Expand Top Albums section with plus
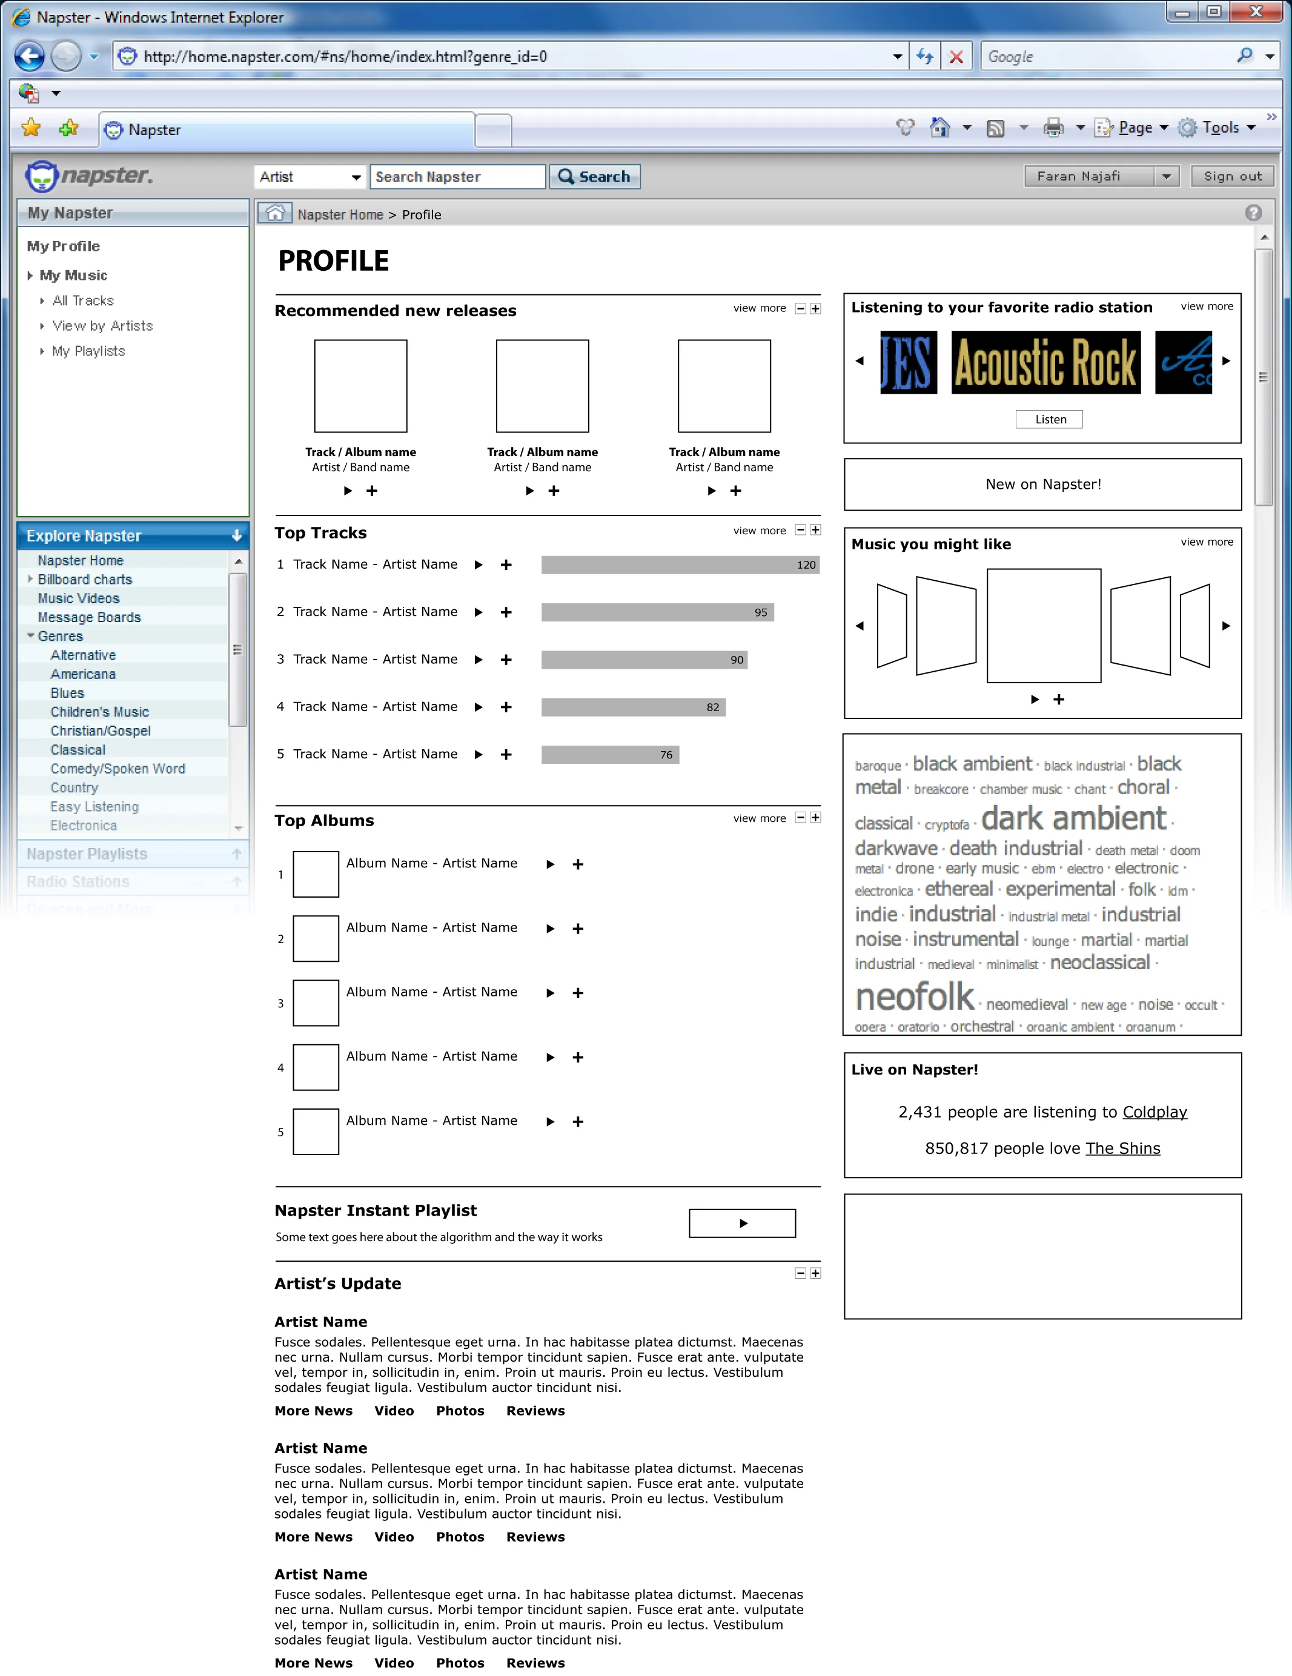The height and width of the screenshot is (1676, 1292). (815, 818)
